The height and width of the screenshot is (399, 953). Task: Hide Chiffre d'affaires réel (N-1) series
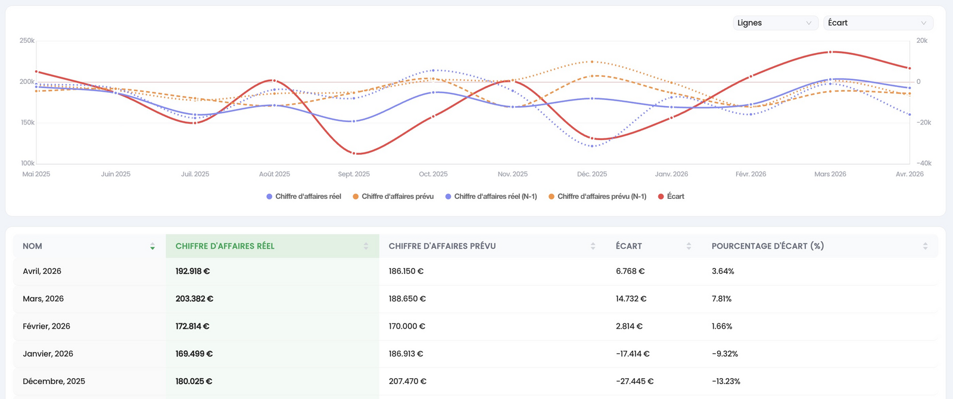491,197
